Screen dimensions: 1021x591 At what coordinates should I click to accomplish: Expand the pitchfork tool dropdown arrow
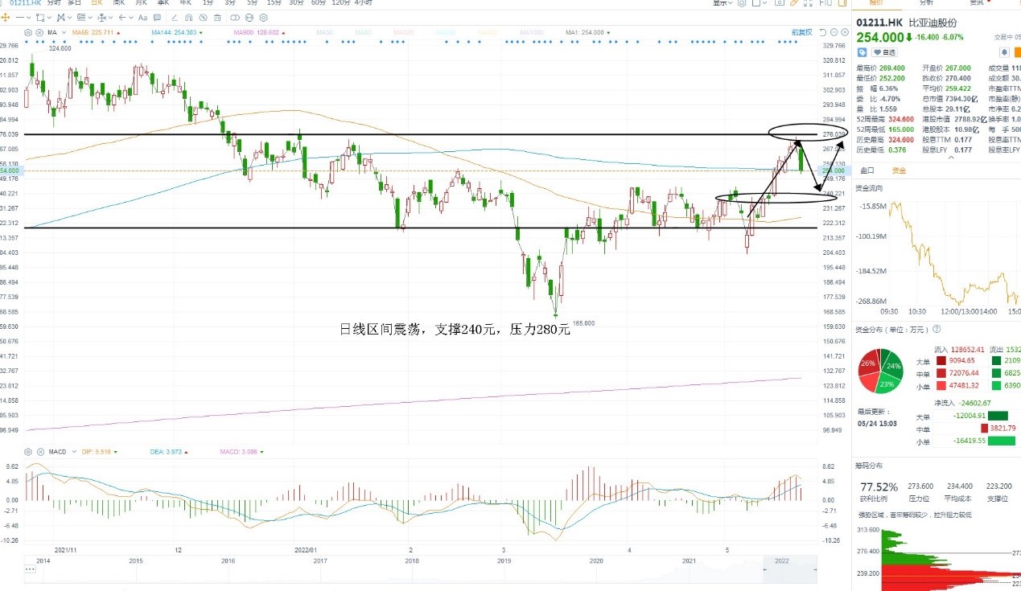69,18
